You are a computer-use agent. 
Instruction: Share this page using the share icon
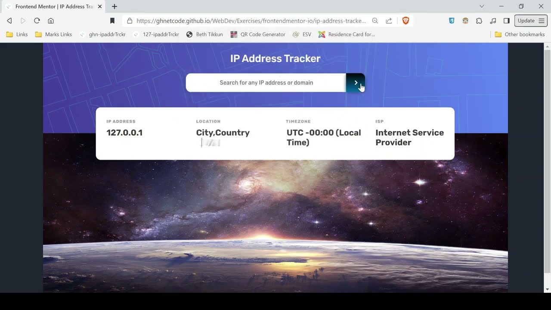389,21
